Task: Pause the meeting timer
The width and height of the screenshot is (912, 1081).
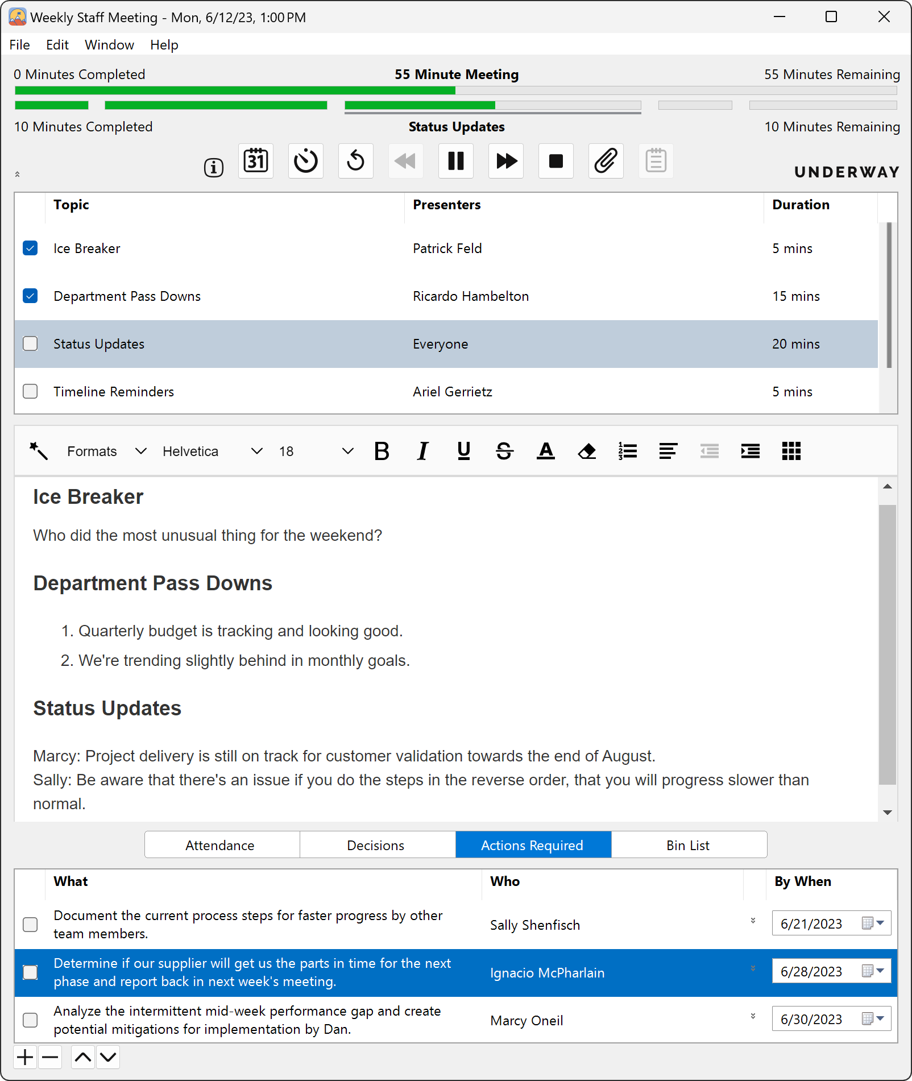Action: (x=456, y=161)
